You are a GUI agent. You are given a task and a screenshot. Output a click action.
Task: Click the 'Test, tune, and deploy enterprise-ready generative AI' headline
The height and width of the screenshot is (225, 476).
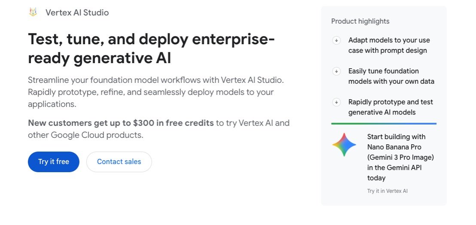click(152, 49)
